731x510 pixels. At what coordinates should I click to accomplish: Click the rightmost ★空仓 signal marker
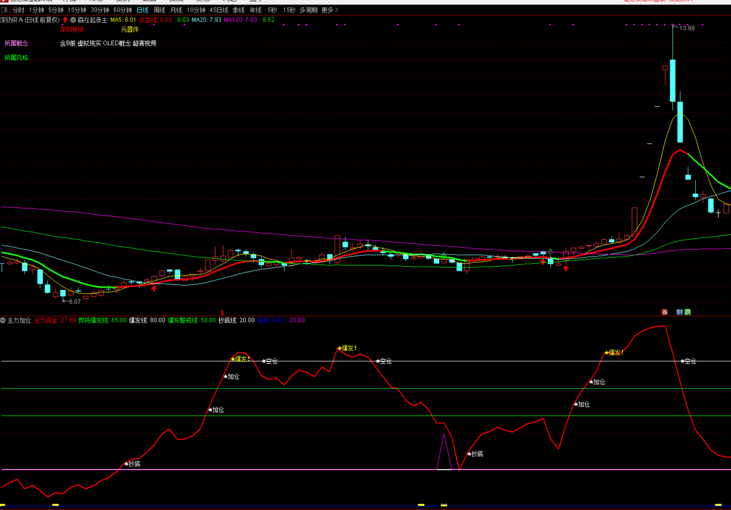point(688,361)
